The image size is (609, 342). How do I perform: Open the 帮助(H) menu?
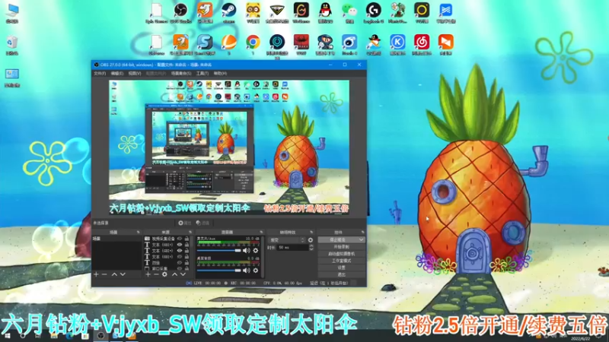pyautogui.click(x=220, y=73)
